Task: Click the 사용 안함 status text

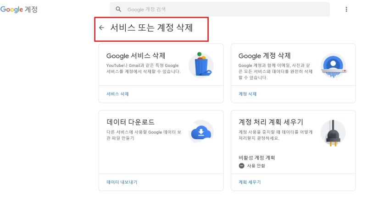Action: [x=256, y=166]
